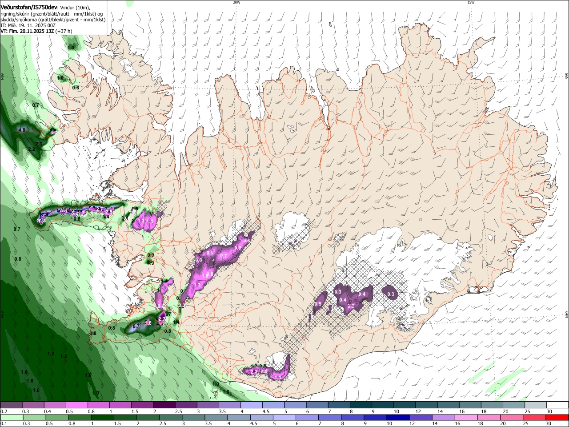569x427 pixels.
Task: Click the 2.3 value below the 4.8 label
Action: (x=39, y=144)
